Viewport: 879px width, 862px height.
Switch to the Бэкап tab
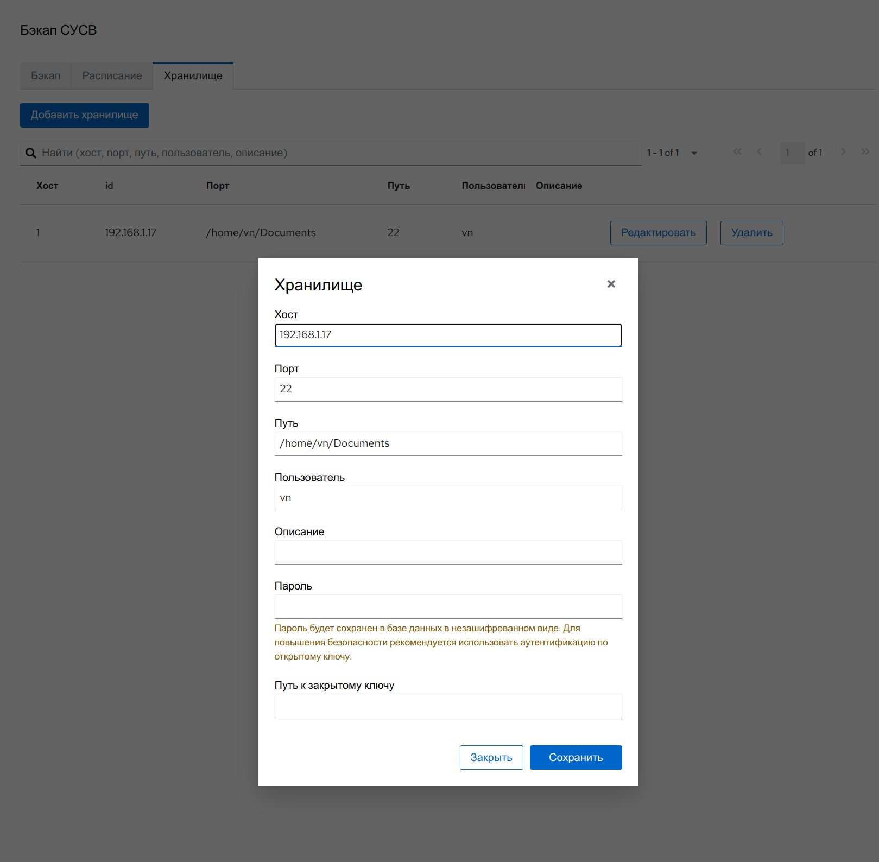pos(46,76)
